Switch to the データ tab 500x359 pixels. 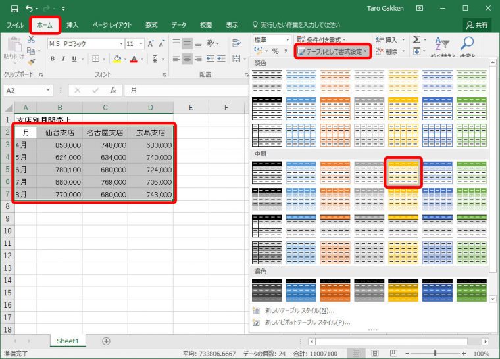pyautogui.click(x=178, y=25)
